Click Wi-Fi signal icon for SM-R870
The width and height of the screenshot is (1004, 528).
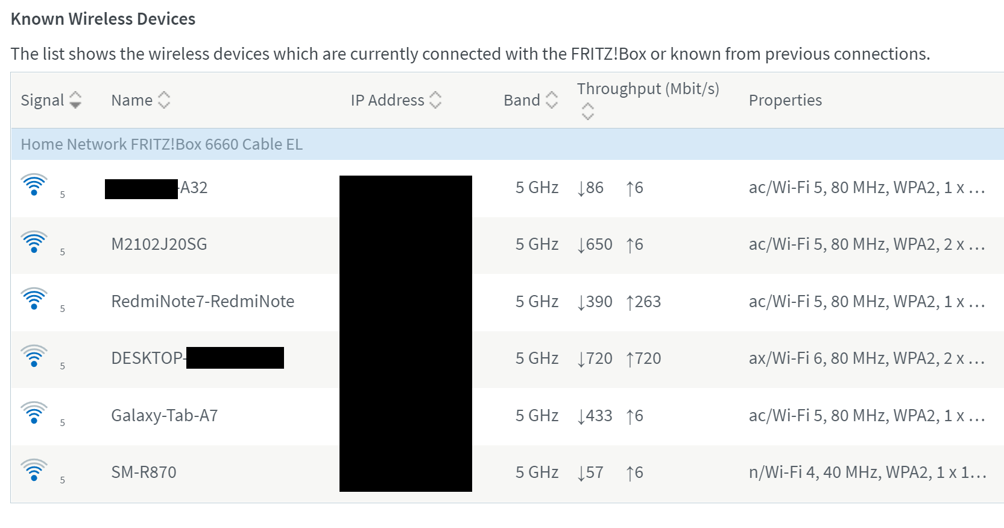[34, 470]
